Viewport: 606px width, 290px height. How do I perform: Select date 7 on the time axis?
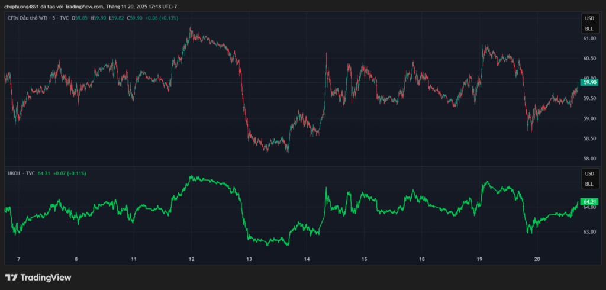18,259
